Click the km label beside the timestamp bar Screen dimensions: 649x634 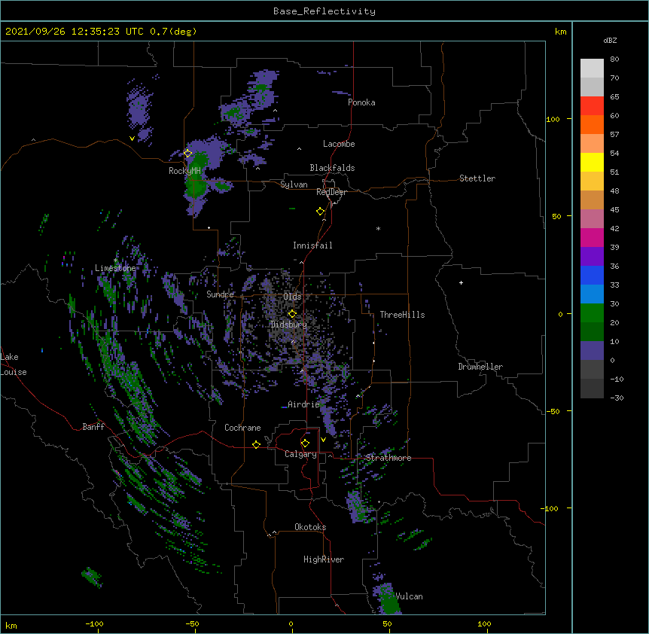(x=560, y=32)
